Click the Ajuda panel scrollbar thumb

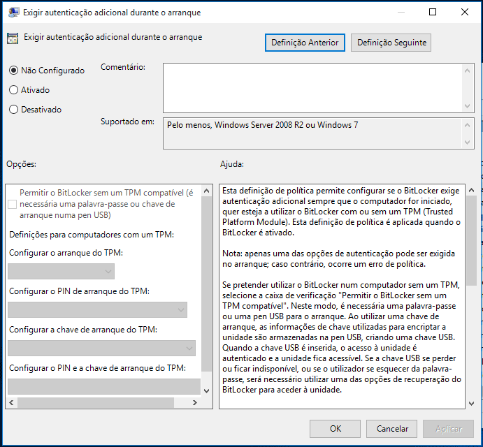tap(471, 241)
